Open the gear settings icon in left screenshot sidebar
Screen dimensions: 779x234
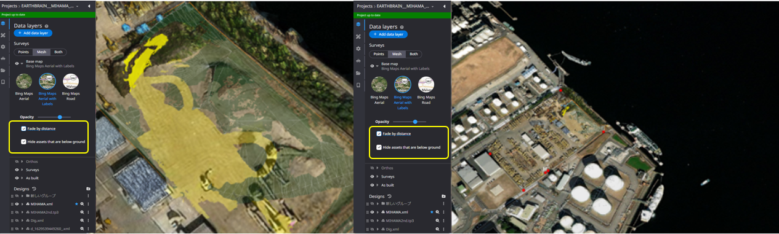[3, 47]
